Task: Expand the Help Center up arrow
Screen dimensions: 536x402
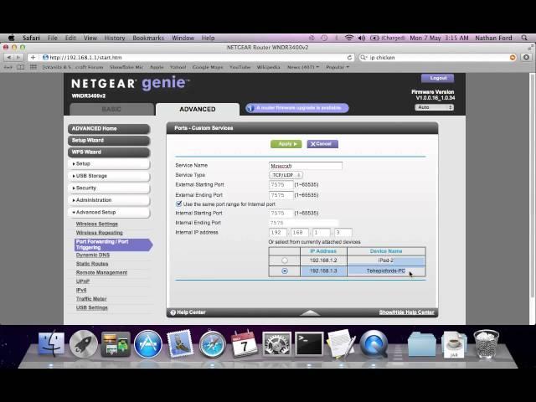Action: 310,312
